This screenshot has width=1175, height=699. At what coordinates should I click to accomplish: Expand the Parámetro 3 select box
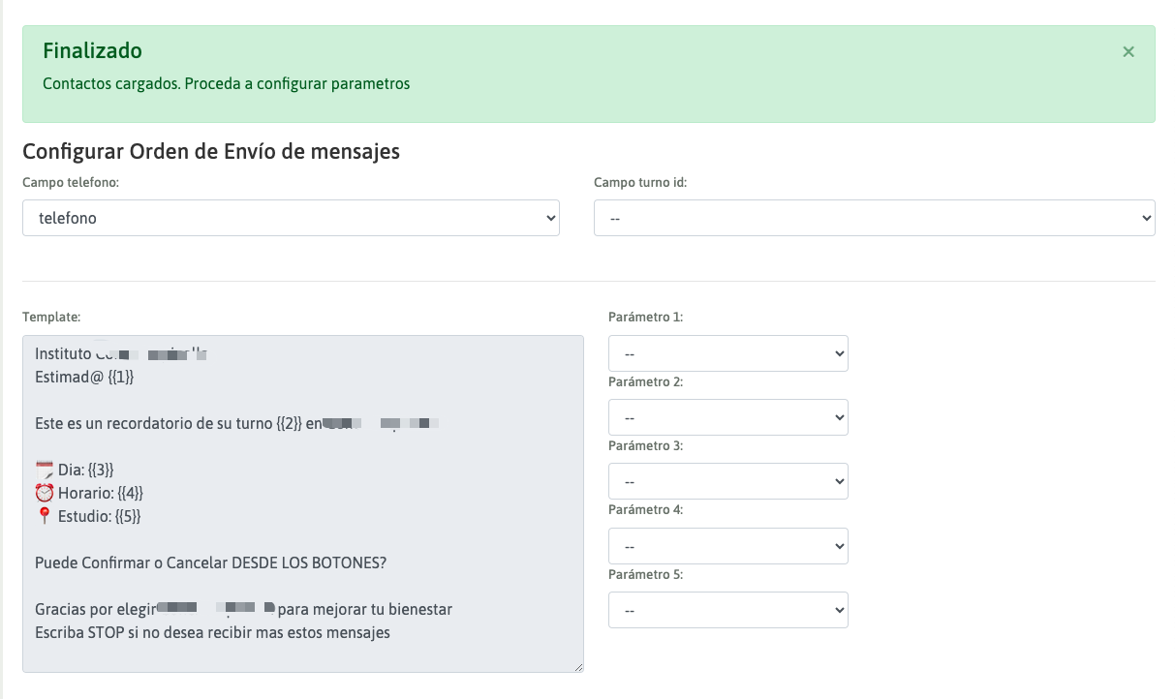pos(727,481)
